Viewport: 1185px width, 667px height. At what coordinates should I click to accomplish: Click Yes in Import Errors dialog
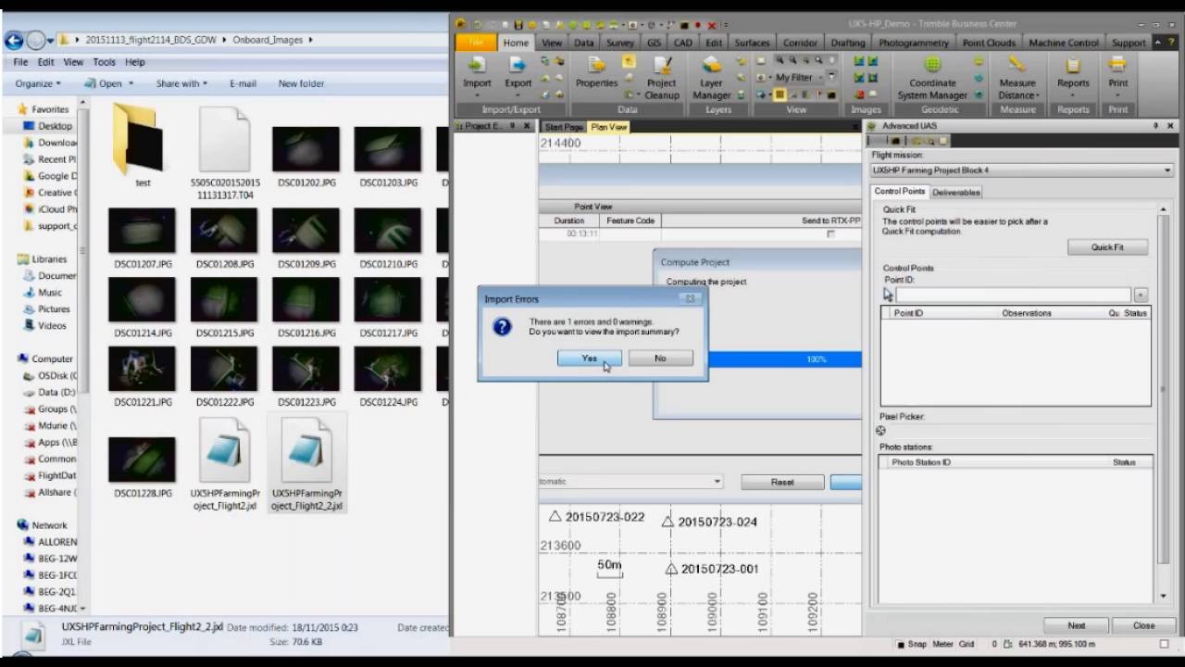click(x=590, y=359)
